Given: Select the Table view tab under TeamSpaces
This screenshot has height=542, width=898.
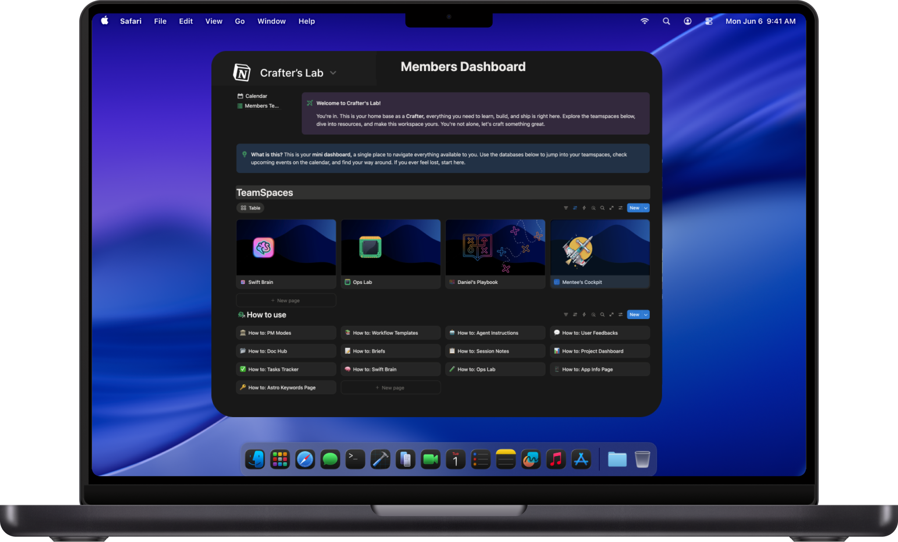Looking at the screenshot, I should click(250, 208).
